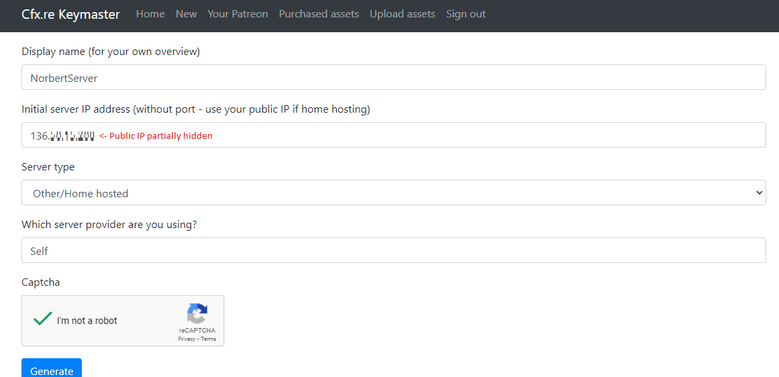Image resolution: width=779 pixels, height=377 pixels.
Task: Open the New menu item
Action: coord(187,14)
